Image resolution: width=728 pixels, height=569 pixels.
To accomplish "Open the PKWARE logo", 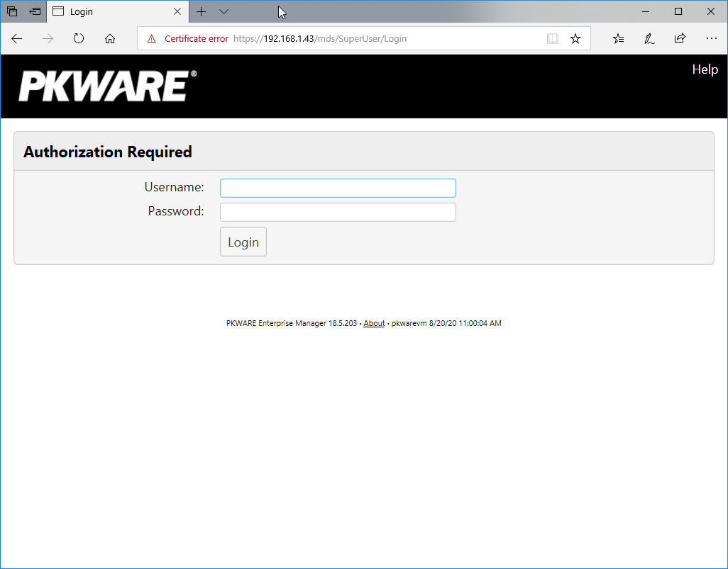I will pos(107,86).
